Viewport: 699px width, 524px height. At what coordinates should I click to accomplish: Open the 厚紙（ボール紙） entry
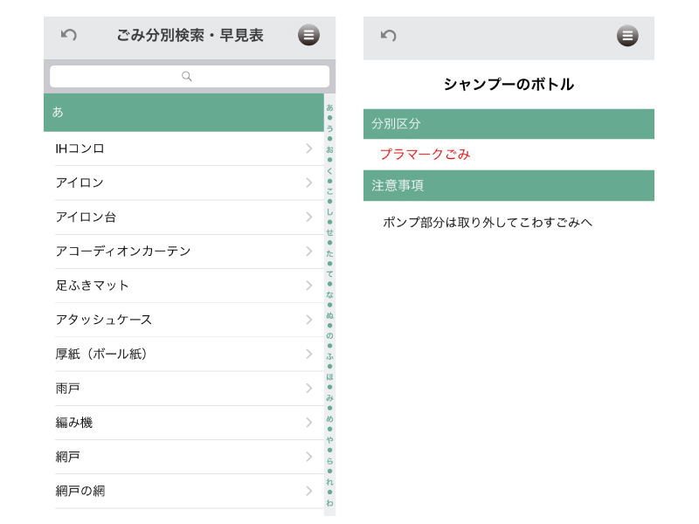[x=103, y=354]
